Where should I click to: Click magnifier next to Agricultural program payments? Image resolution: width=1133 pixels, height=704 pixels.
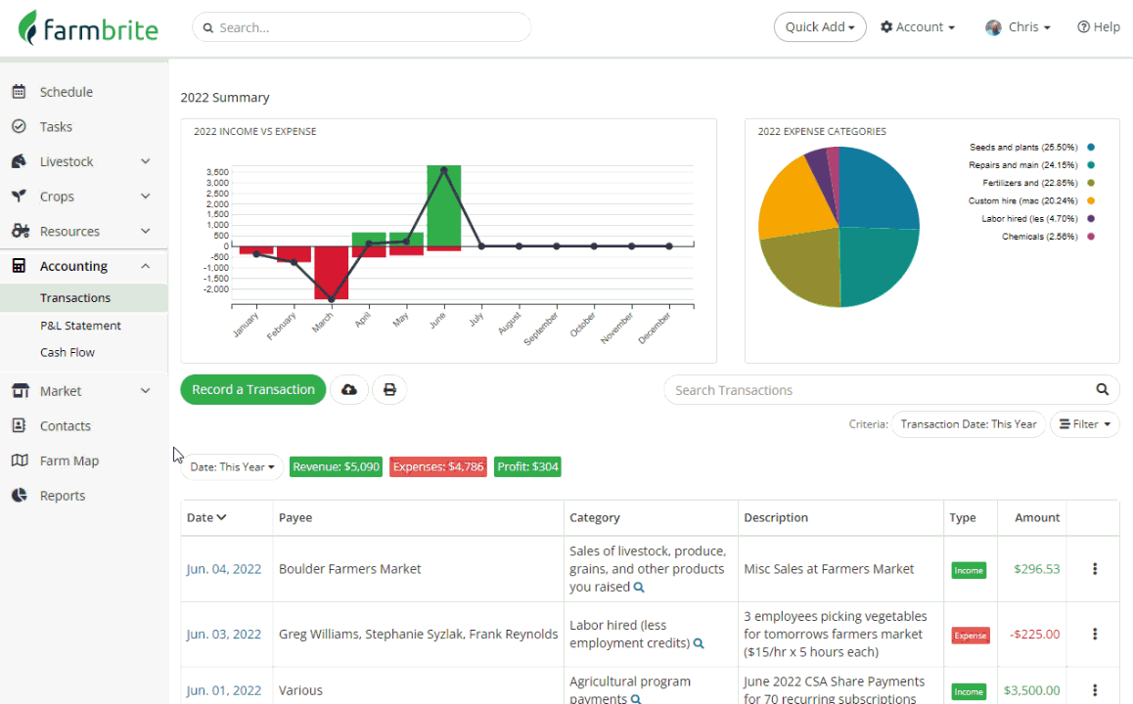click(636, 699)
